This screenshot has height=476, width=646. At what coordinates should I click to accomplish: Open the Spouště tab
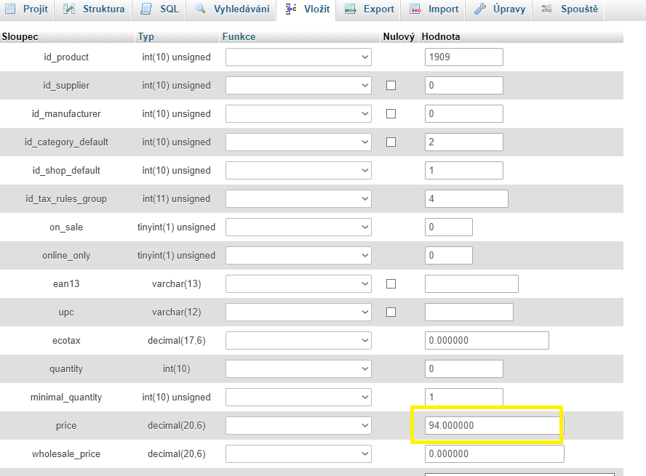[x=570, y=9]
